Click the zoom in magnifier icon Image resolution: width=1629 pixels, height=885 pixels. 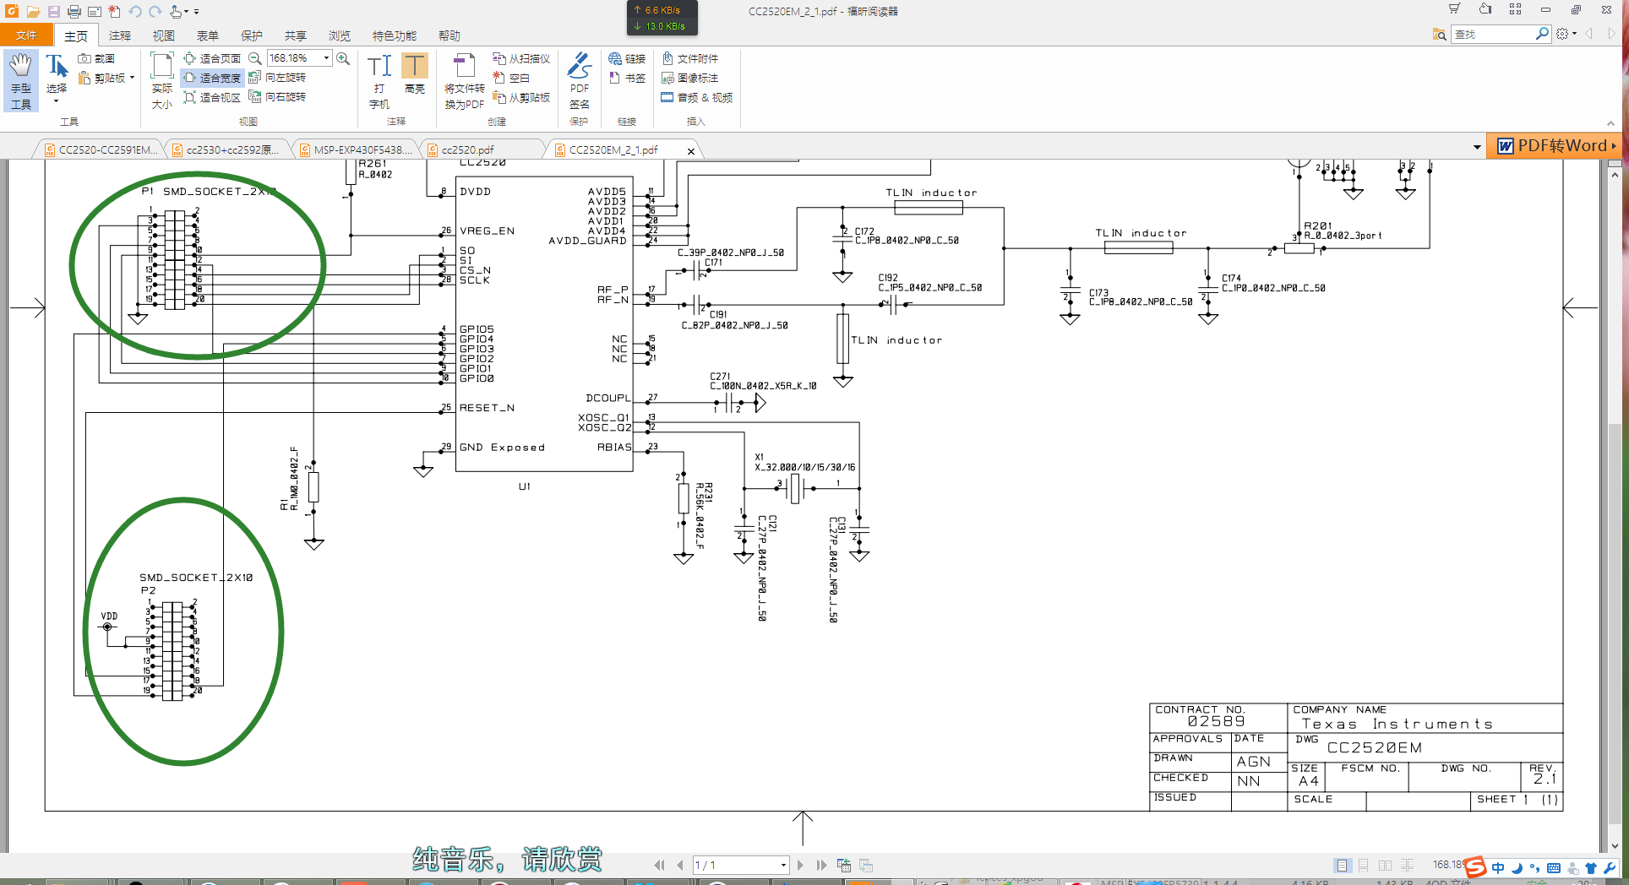tap(343, 58)
